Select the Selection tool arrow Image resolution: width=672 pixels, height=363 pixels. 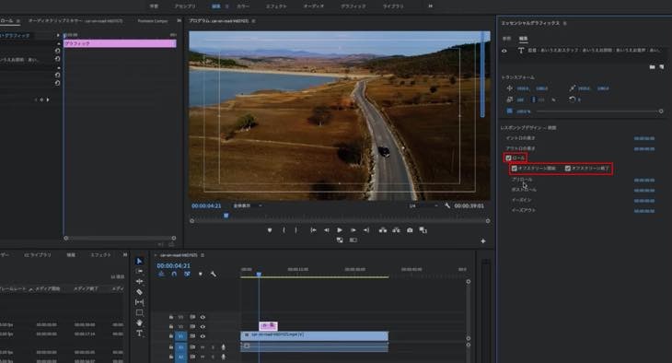coord(139,261)
